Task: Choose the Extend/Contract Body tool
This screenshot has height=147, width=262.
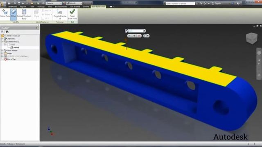Action: point(24,14)
